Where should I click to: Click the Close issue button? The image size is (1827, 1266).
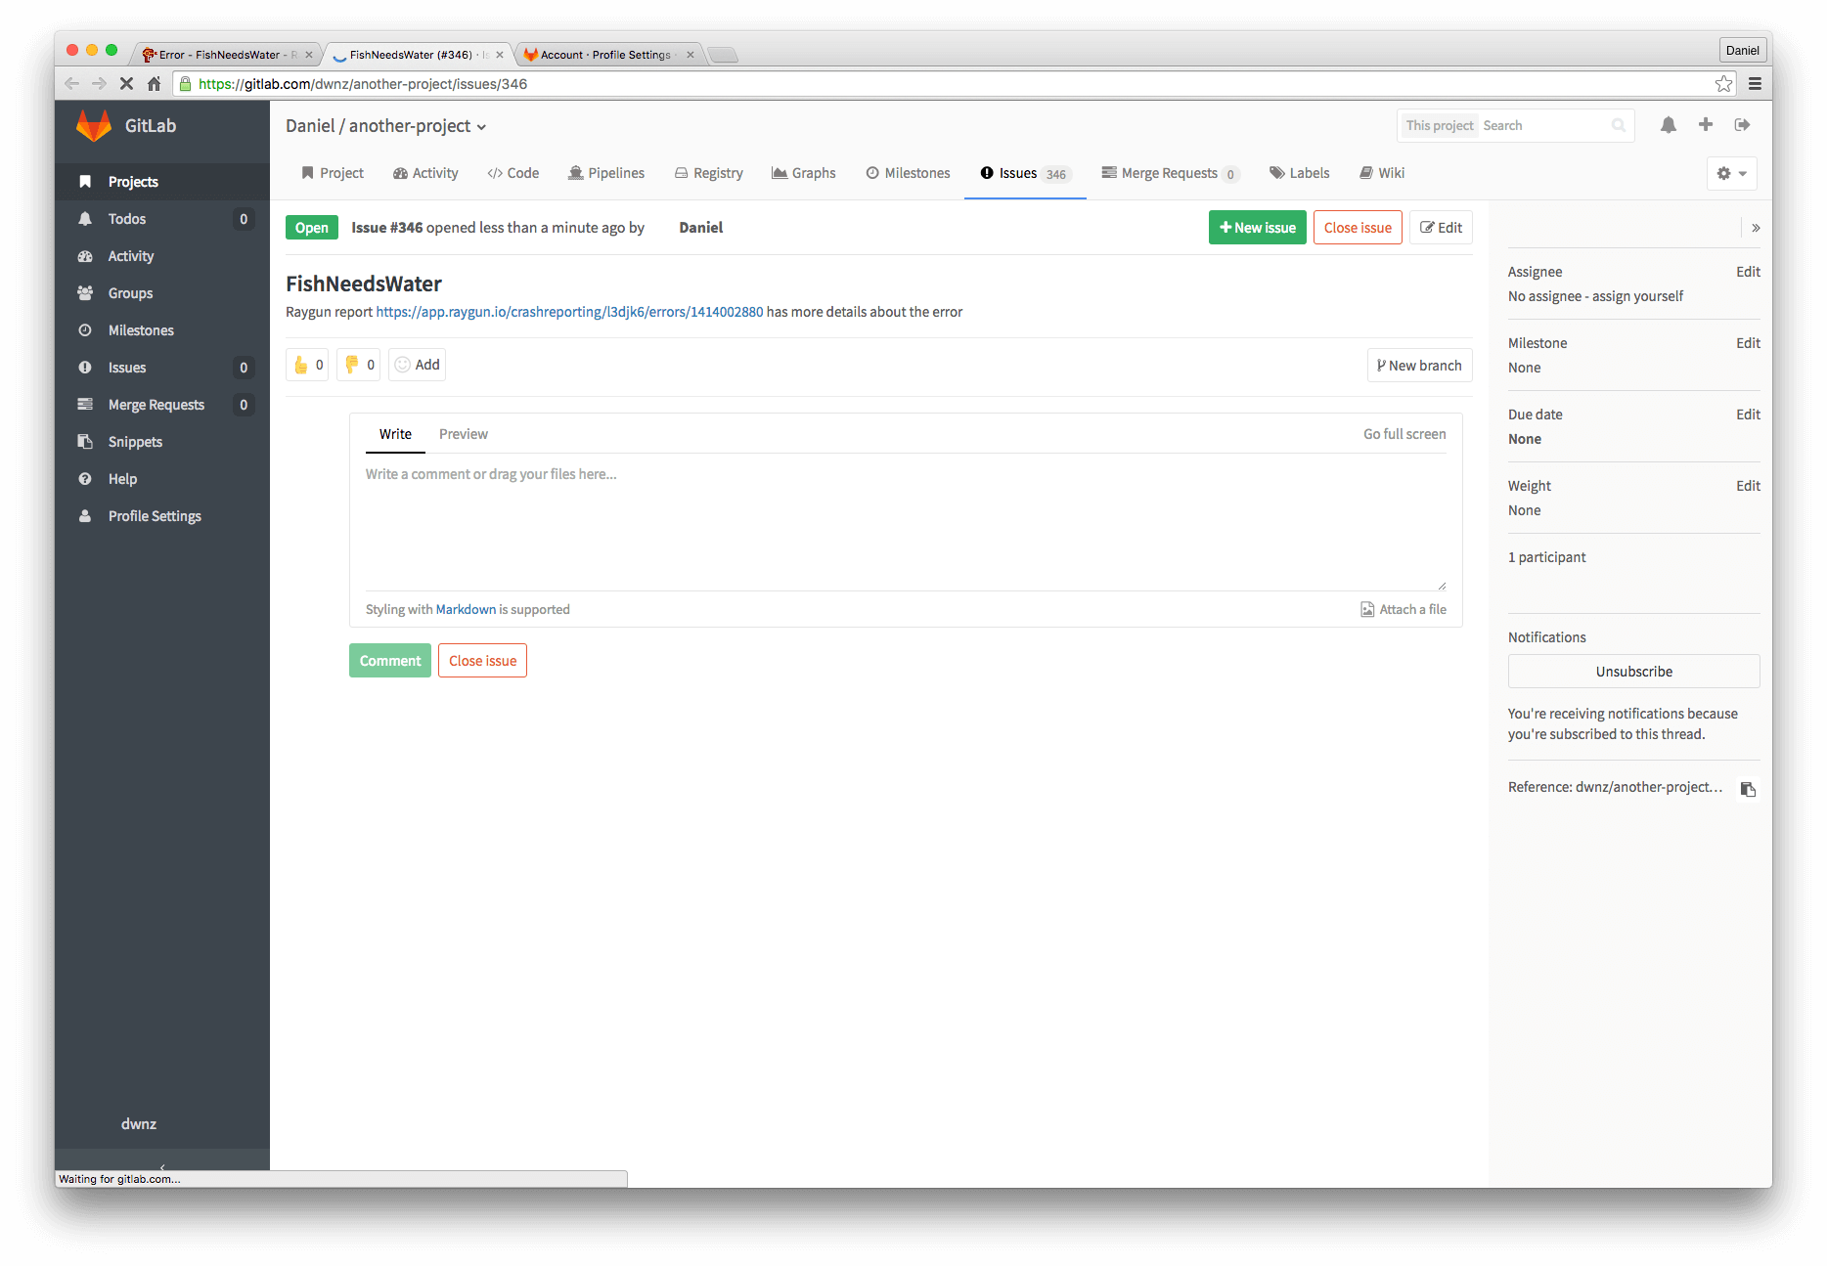[x=1358, y=227]
